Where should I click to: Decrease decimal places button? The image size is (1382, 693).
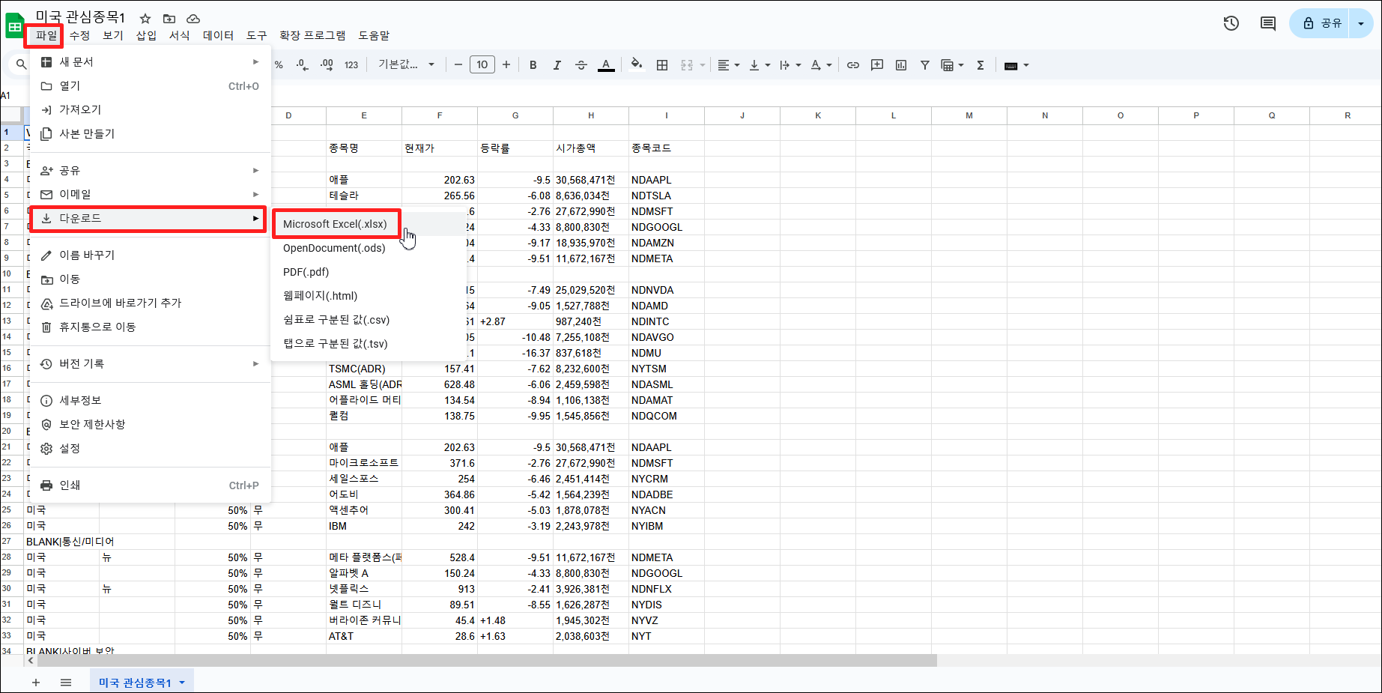[302, 65]
